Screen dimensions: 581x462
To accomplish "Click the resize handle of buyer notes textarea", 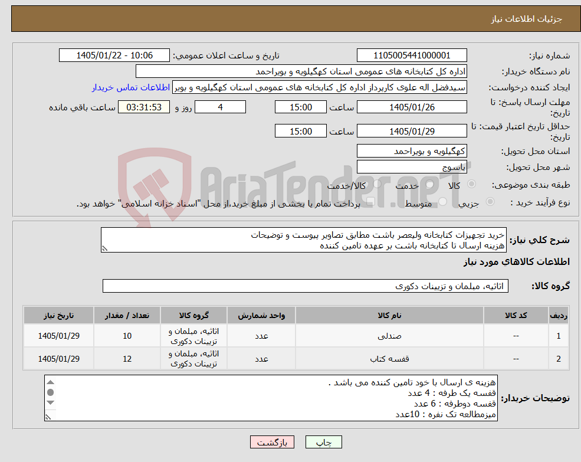I will [x=48, y=417].
